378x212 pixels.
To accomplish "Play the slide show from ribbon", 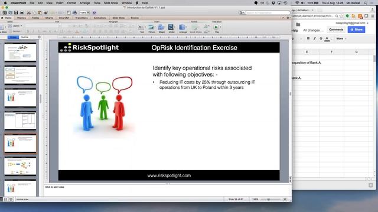I will pos(216,28).
